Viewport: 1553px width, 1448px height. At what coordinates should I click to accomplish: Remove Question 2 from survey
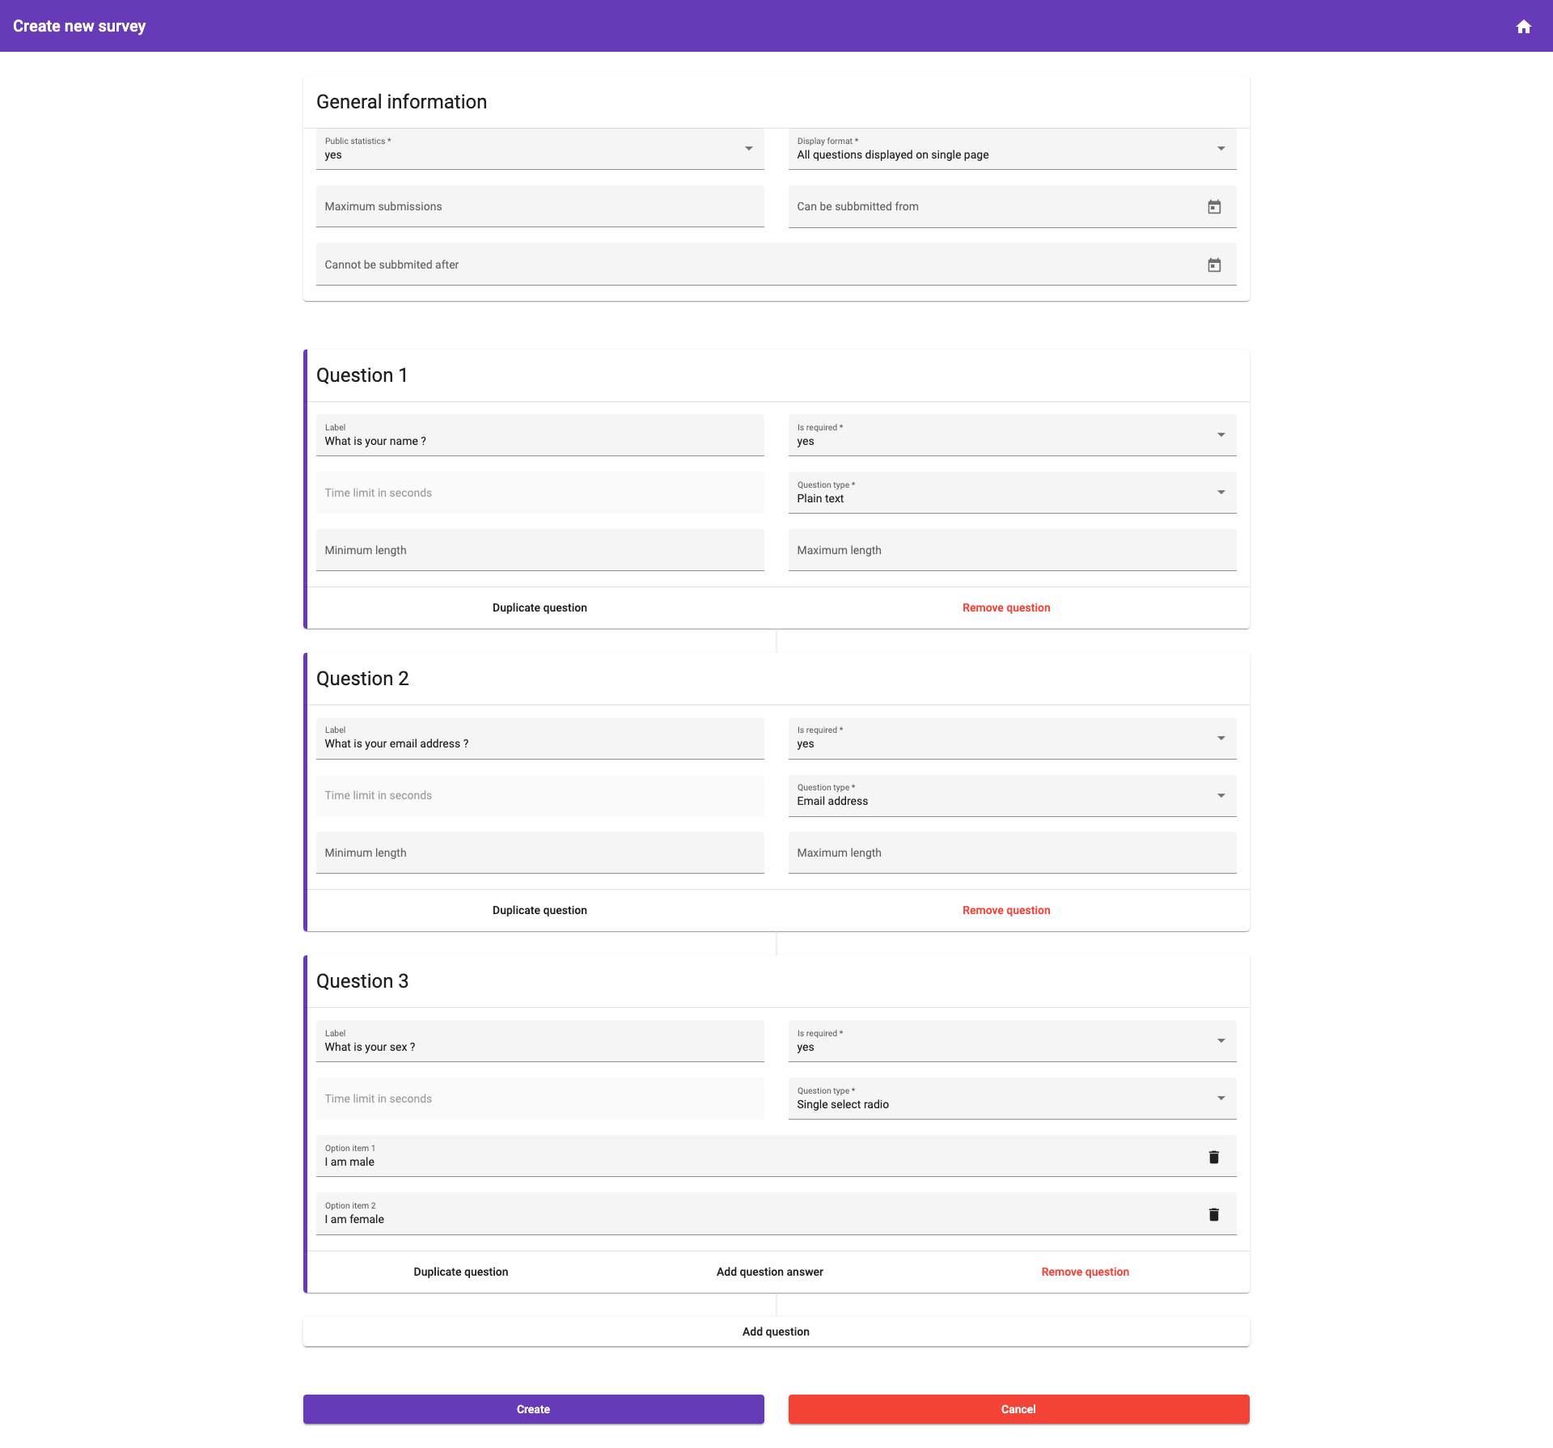click(x=1005, y=910)
